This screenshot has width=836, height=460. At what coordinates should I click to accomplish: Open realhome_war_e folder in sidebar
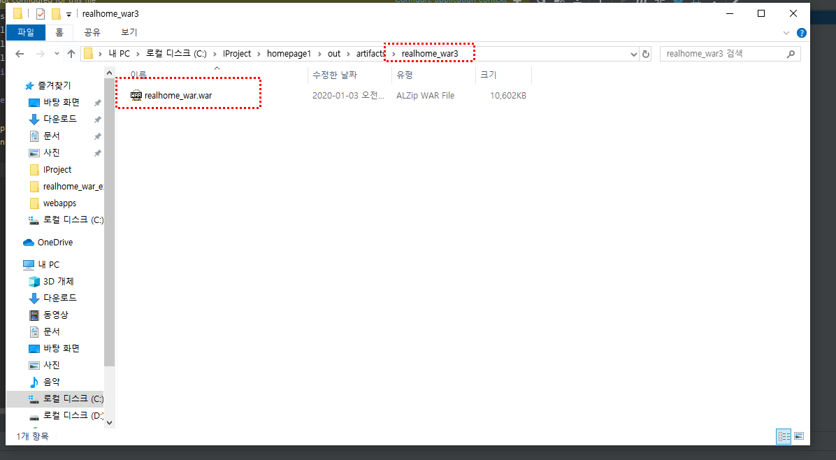tap(73, 187)
